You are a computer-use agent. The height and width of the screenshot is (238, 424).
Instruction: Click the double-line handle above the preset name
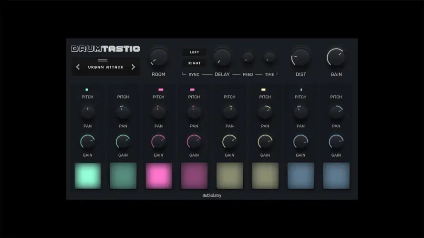pyautogui.click(x=103, y=60)
